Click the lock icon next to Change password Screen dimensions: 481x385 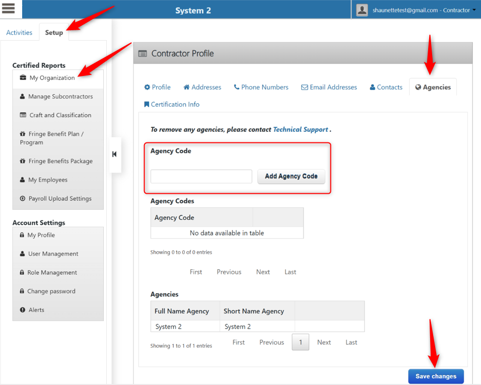[x=22, y=291]
